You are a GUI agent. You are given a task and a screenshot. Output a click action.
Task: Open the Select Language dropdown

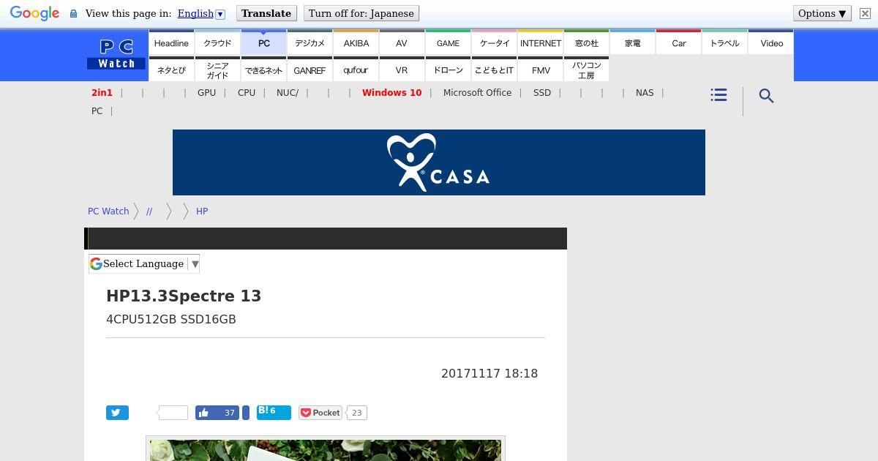pyautogui.click(x=144, y=263)
